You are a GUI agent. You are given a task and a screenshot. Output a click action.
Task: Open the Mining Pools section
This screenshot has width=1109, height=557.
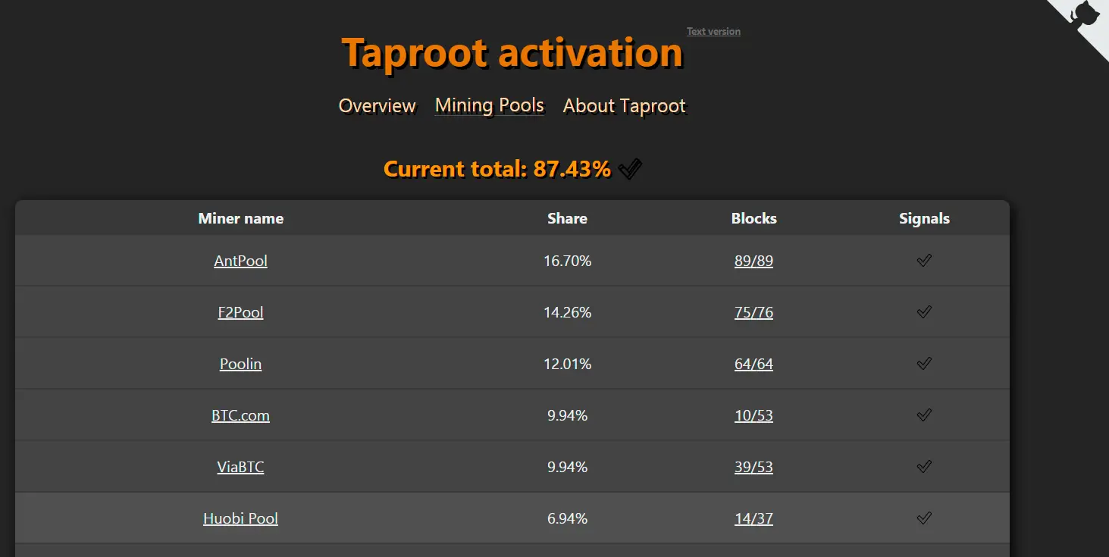coord(489,105)
